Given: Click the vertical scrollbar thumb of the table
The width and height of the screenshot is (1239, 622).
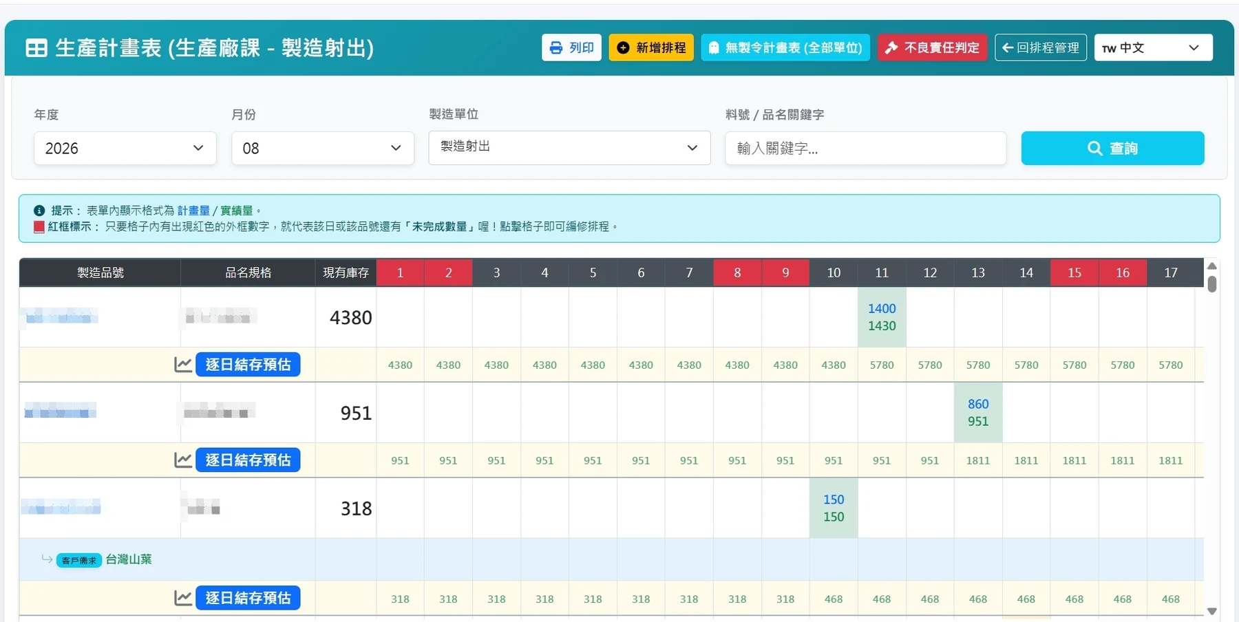Looking at the screenshot, I should 1212,283.
